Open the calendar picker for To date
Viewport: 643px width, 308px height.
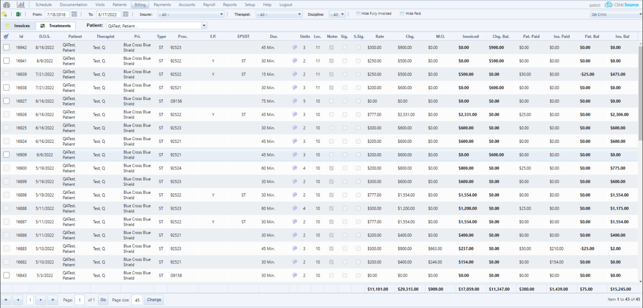(125, 13)
